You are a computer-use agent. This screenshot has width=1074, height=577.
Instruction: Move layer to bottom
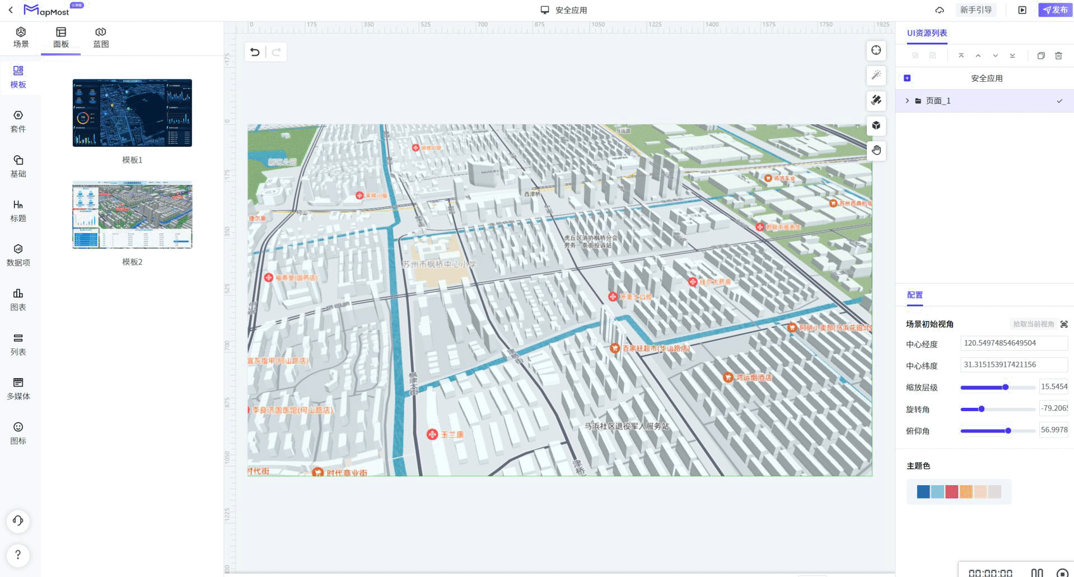pyautogui.click(x=1012, y=55)
